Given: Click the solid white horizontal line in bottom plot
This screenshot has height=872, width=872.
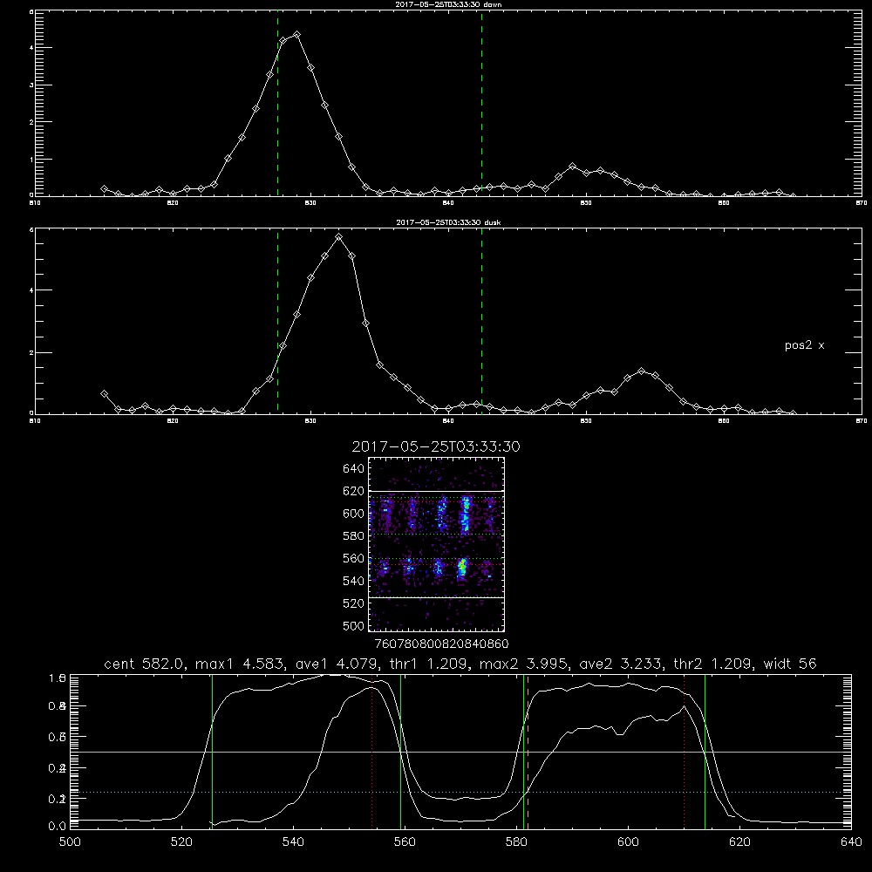Looking at the screenshot, I should click(x=460, y=752).
